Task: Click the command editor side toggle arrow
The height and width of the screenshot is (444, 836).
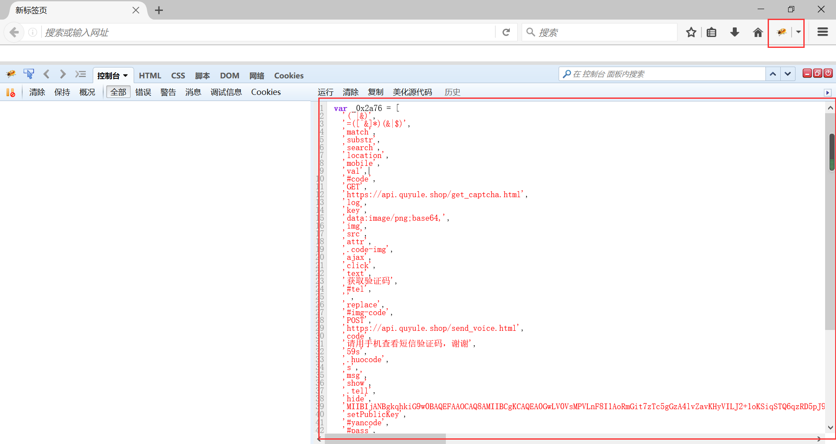Action: 828,93
